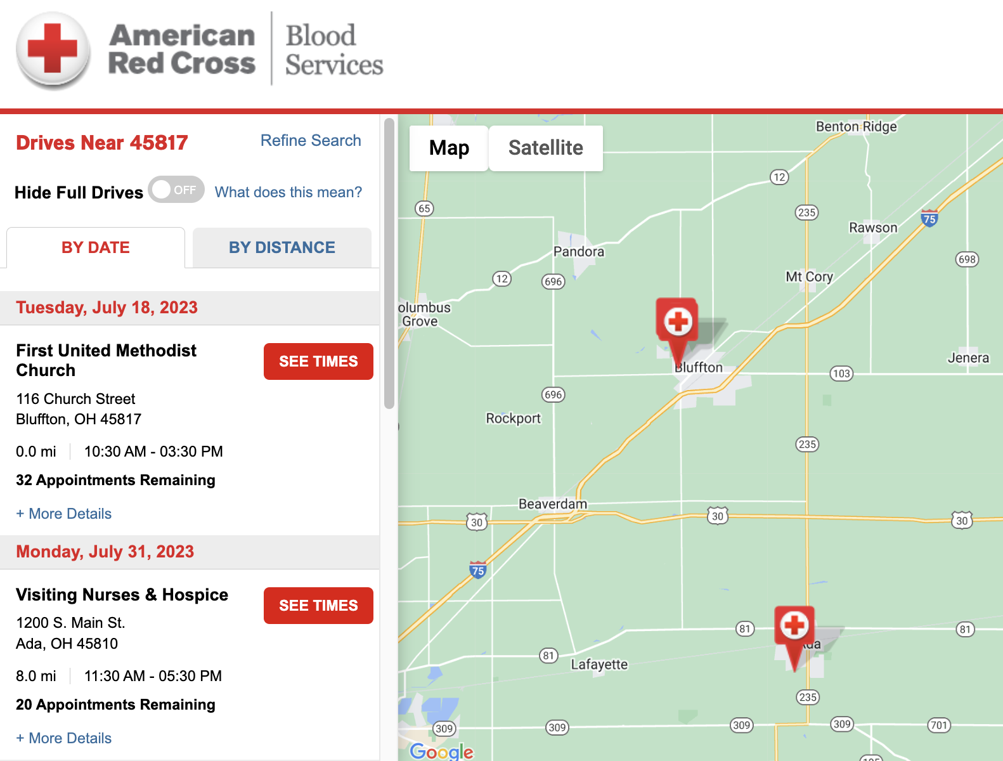The image size is (1003, 761).
Task: See times for First United Methodist Church
Action: coord(318,361)
